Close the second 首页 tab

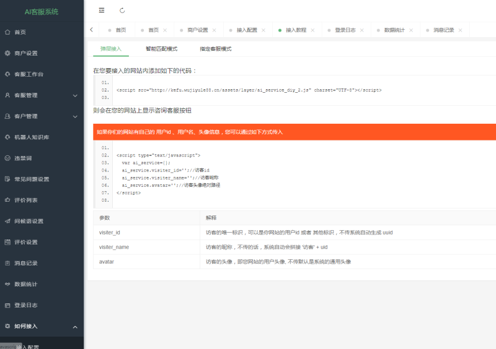165,30
